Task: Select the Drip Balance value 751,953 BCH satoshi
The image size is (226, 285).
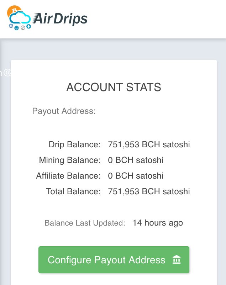Action: pyautogui.click(x=149, y=144)
